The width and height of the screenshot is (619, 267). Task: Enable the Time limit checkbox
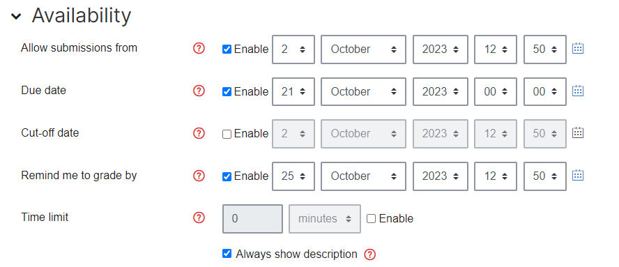371,219
